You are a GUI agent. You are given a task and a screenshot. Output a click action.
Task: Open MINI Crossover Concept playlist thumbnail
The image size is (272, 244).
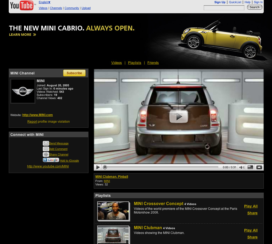point(113,211)
